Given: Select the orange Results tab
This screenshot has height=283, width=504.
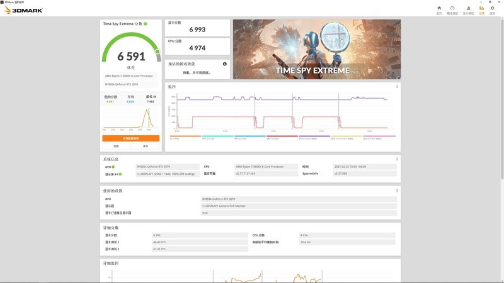Looking at the screenshot, I should tap(481, 10).
